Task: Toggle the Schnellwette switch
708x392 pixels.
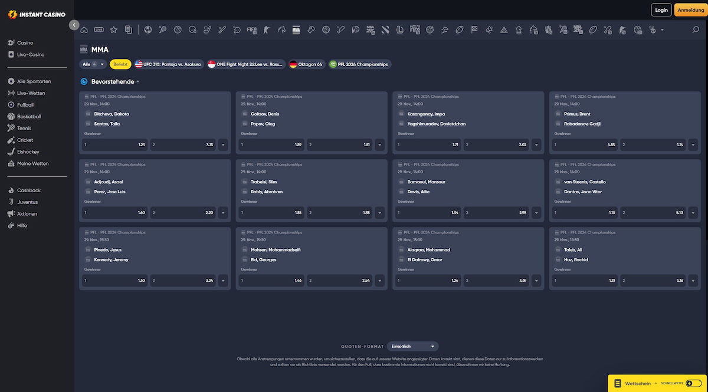Action: click(693, 383)
